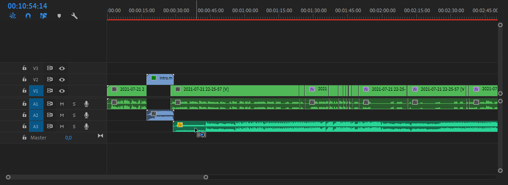Image resolution: width=508 pixels, height=185 pixels.
Task: Click the horizontal zoom scrollbar right handle
Action: click(206, 177)
